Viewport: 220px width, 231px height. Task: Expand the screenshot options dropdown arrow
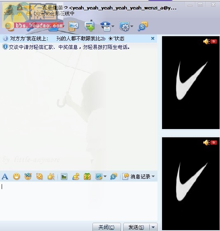pyautogui.click(x=105, y=176)
